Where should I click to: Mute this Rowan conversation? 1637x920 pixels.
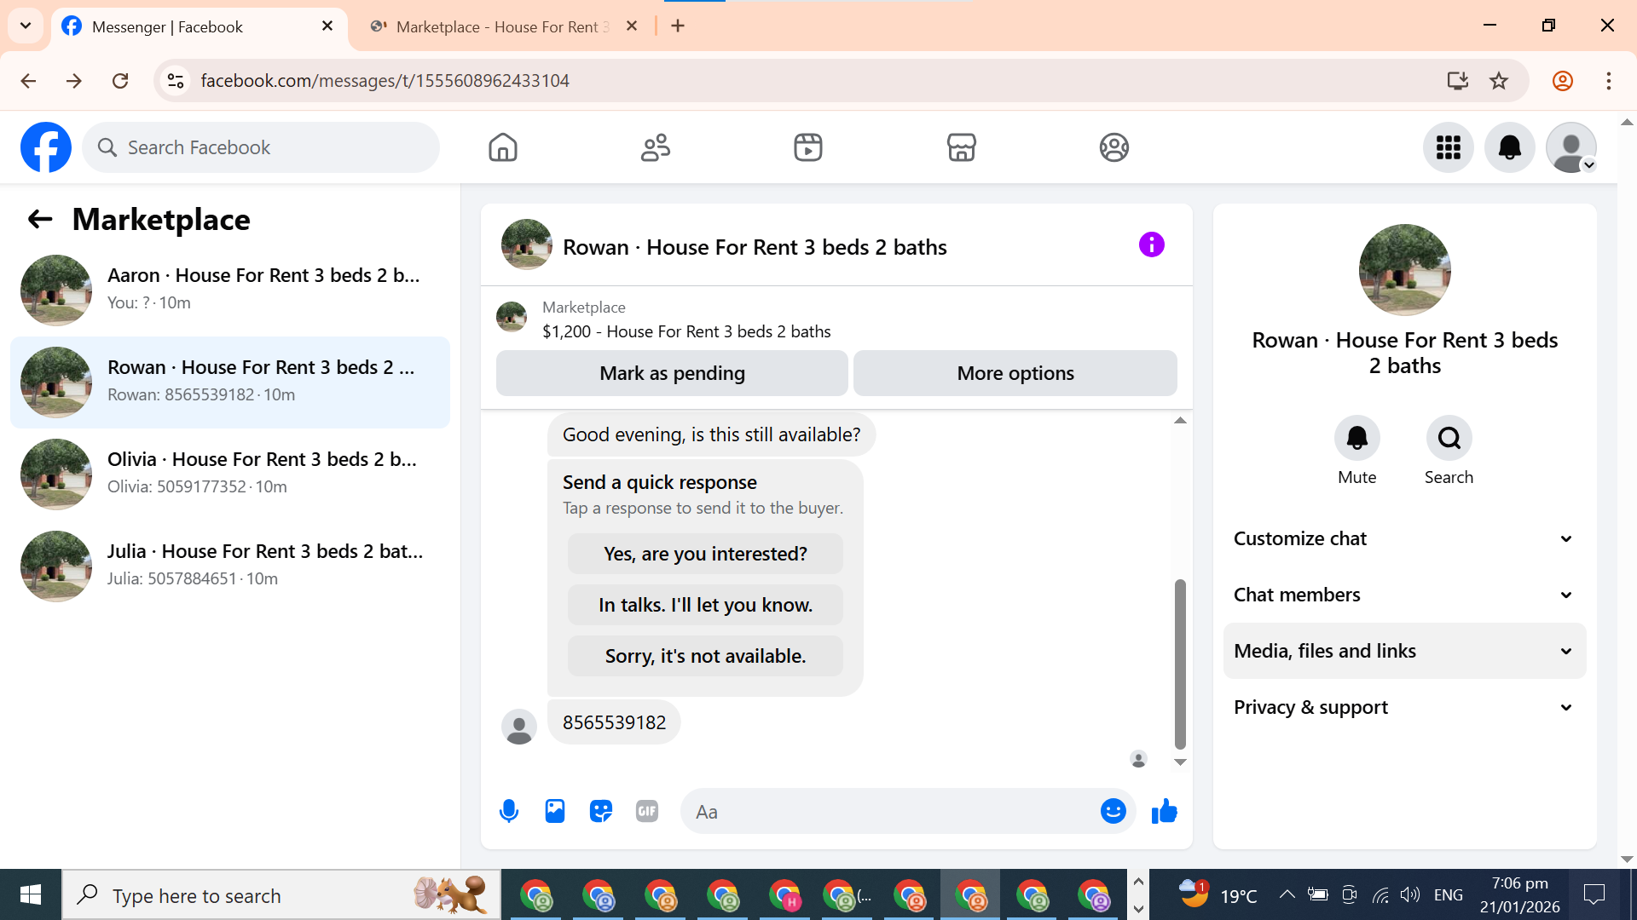(x=1356, y=438)
